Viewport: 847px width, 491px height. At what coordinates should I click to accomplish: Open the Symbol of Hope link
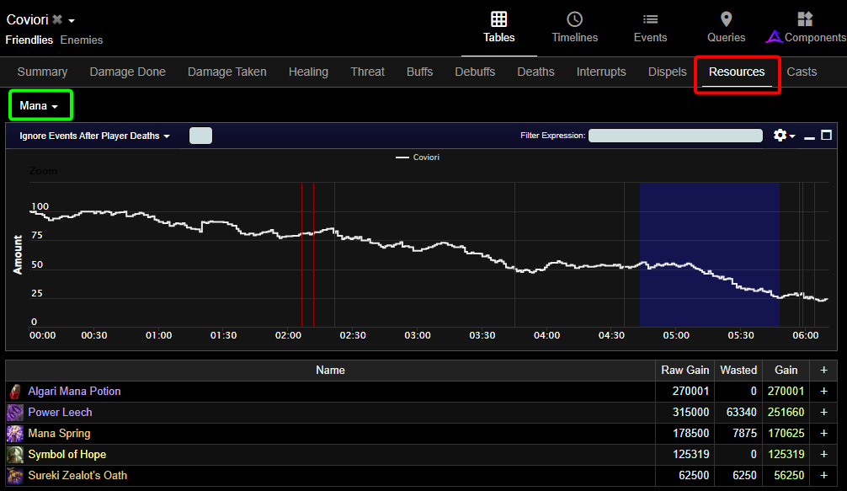point(67,454)
